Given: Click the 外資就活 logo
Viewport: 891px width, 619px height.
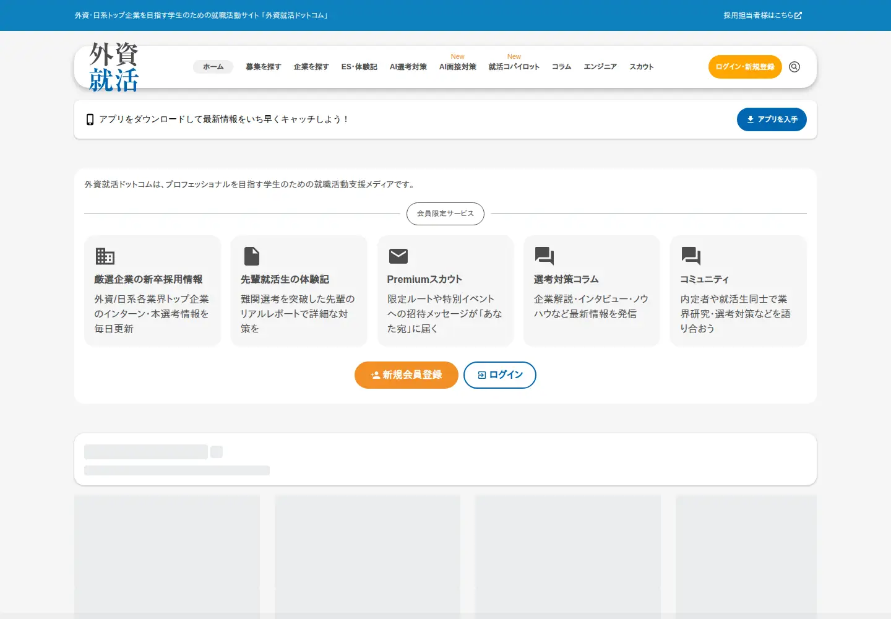Looking at the screenshot, I should 114,67.
